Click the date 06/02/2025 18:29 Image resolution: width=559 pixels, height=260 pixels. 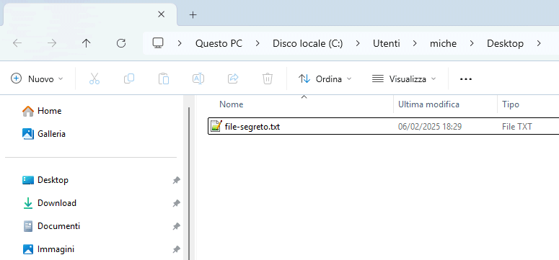(430, 127)
